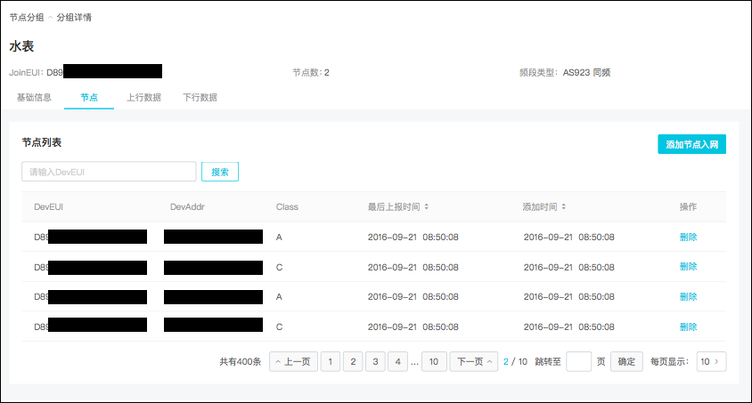
Task: Delete the third row node
Action: tap(688, 297)
